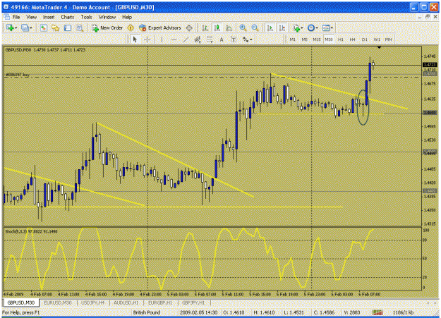The width and height of the screenshot is (441, 318).
Task: Select the Fibonacci retracement tool
Action: [x=210, y=39]
